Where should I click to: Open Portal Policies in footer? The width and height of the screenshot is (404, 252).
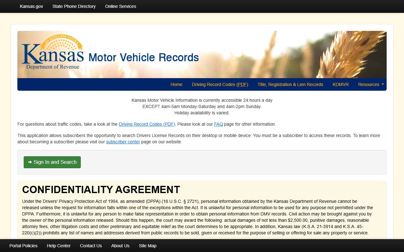[x=23, y=246]
